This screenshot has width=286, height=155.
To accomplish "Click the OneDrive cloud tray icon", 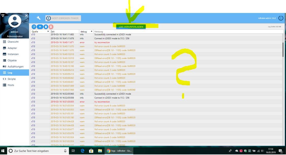I will (x=237, y=151).
